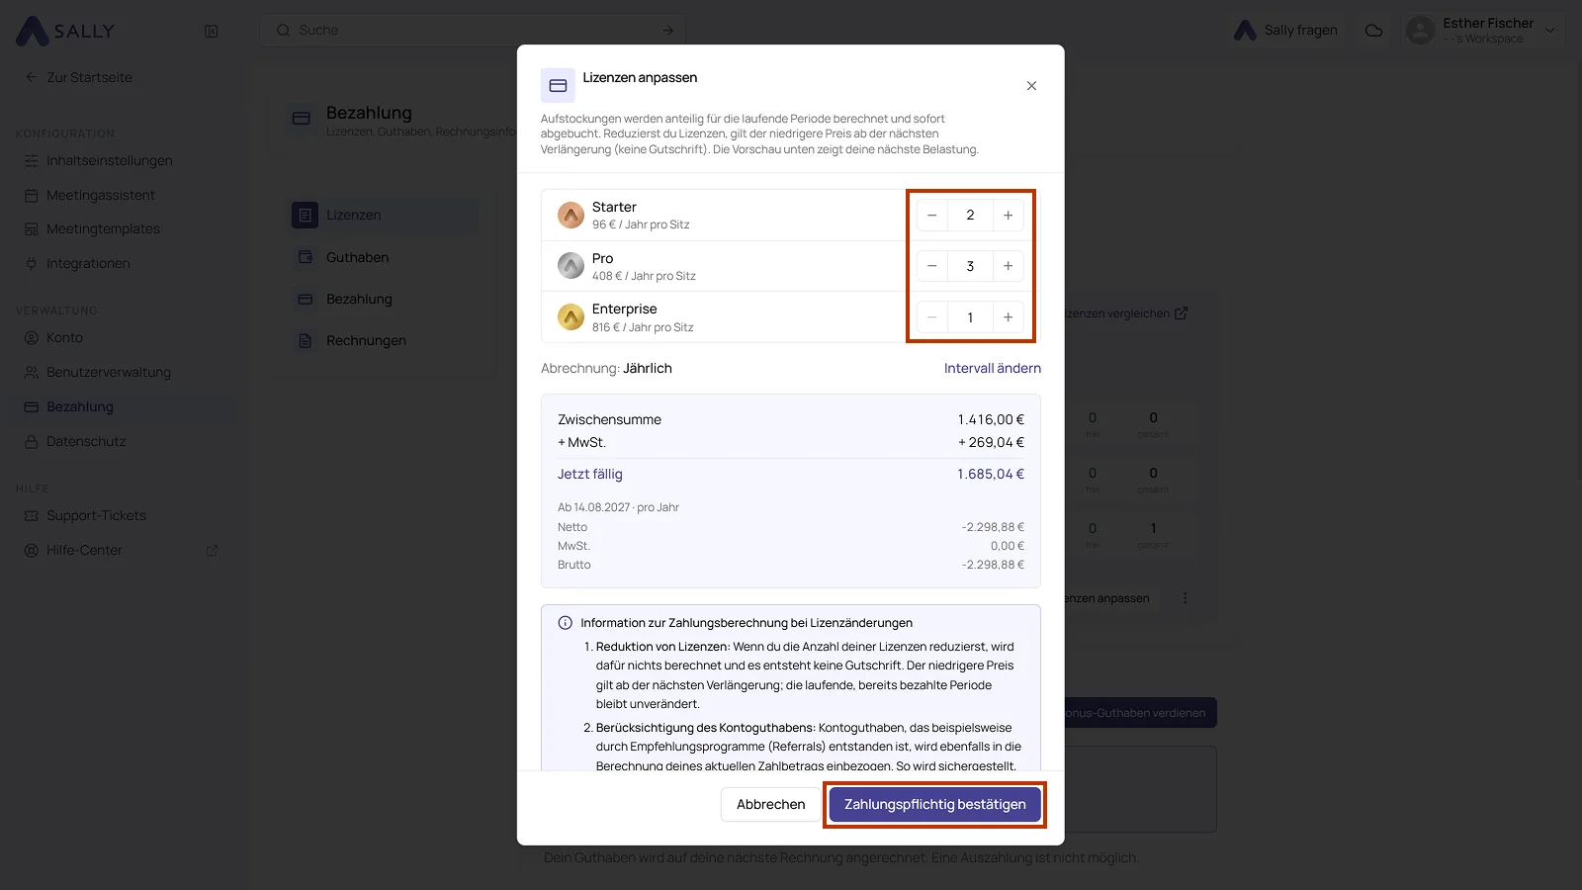
Task: Click the Pro quantity field
Action: (x=970, y=266)
